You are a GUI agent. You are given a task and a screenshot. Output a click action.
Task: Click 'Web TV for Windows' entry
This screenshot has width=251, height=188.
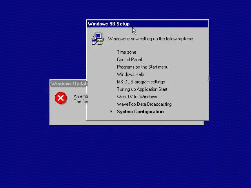point(137,97)
